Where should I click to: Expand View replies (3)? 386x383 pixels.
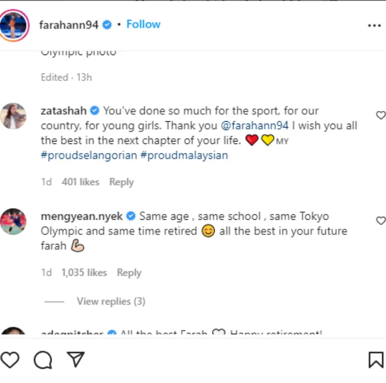(x=110, y=301)
